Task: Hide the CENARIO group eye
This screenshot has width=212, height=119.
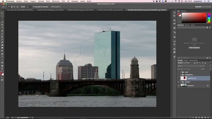Action: (x=179, y=82)
